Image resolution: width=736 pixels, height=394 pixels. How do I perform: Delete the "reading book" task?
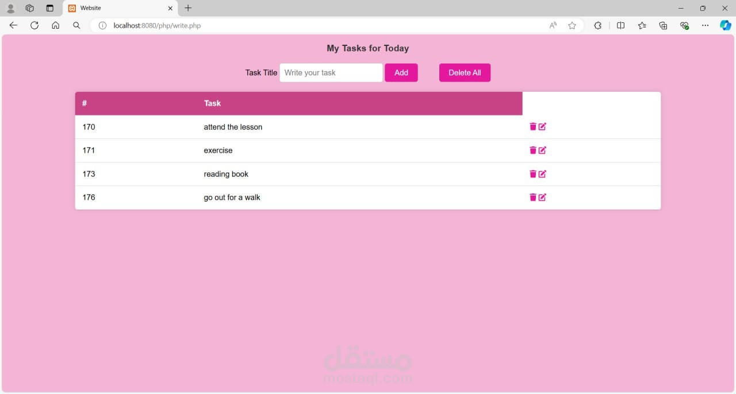pyautogui.click(x=532, y=173)
